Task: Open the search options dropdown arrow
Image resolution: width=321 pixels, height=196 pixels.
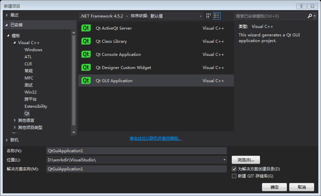Action: [315, 16]
